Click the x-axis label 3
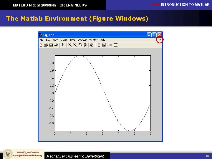212x159 pixels. (103, 133)
